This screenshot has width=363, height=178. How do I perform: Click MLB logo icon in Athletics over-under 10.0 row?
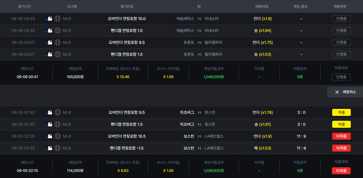pyautogui.click(x=49, y=19)
